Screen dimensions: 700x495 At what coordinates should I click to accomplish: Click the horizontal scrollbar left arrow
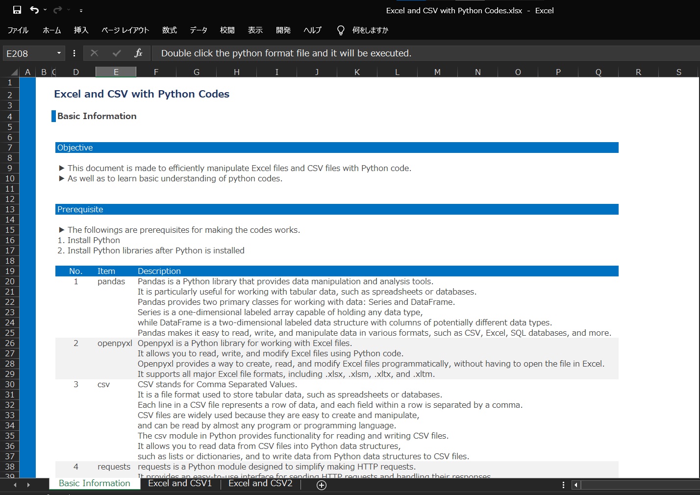(x=576, y=485)
